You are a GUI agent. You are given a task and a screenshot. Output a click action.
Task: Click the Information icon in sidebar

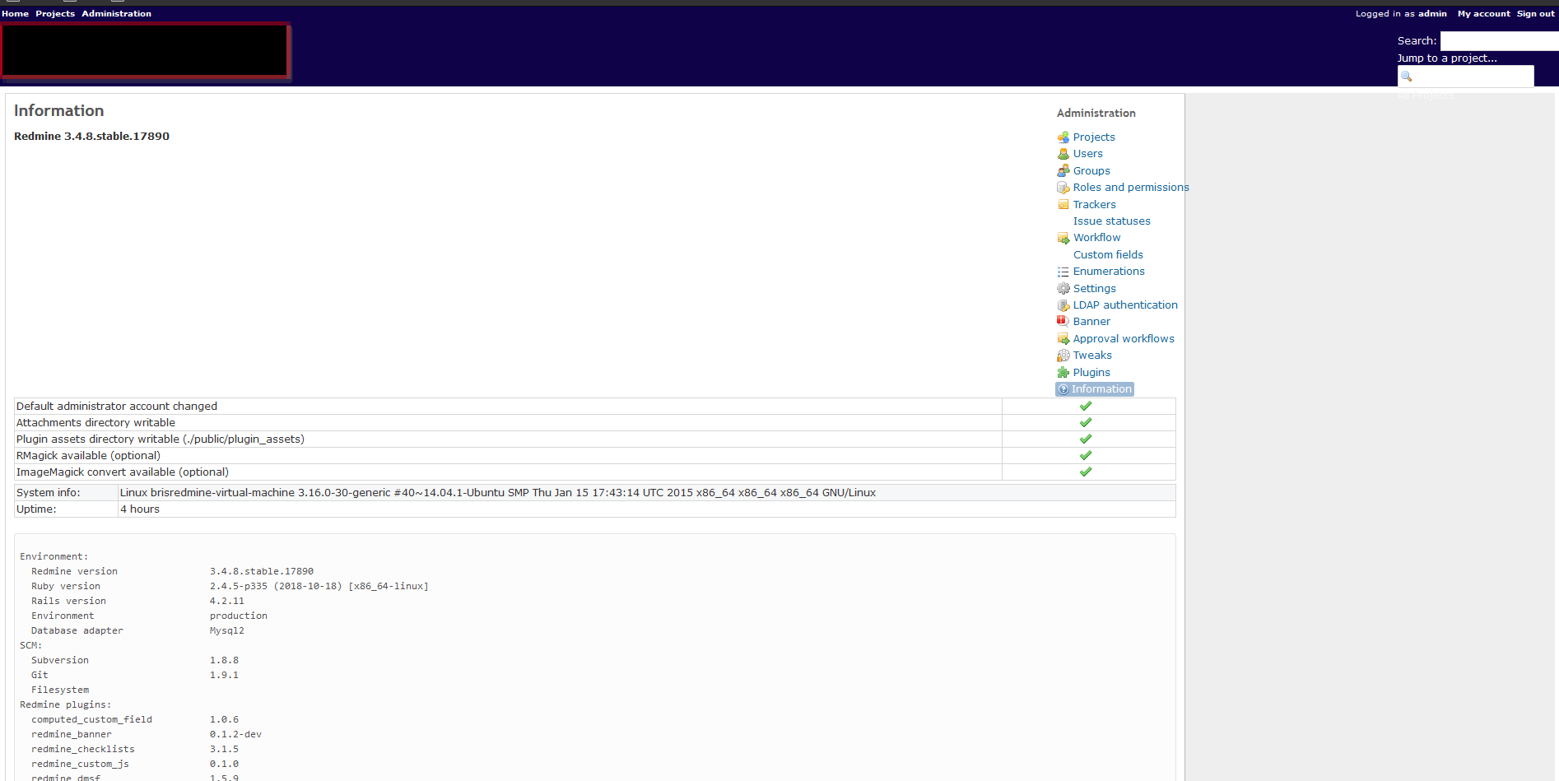1063,389
